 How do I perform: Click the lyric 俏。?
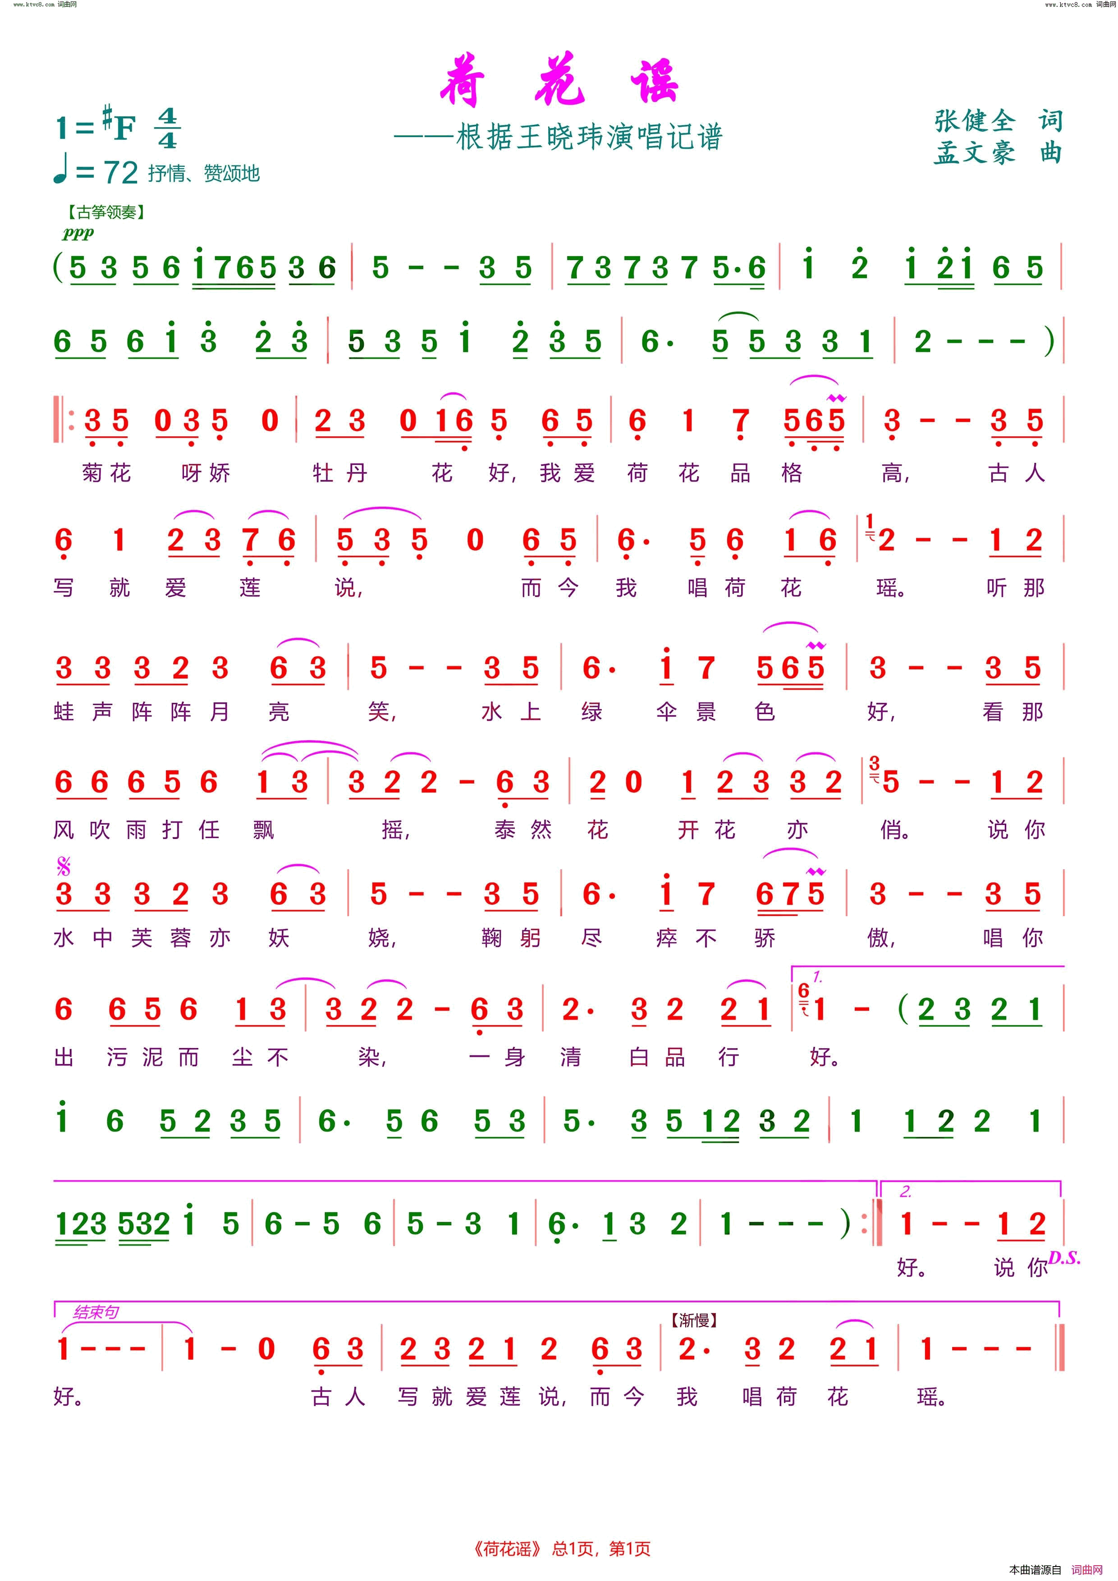[896, 830]
